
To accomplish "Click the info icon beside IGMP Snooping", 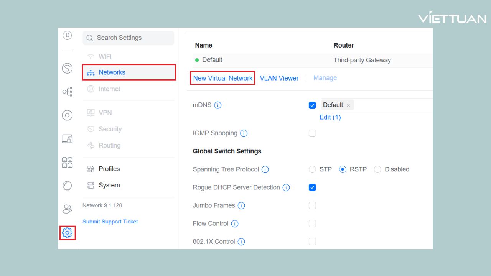I will coord(244,133).
